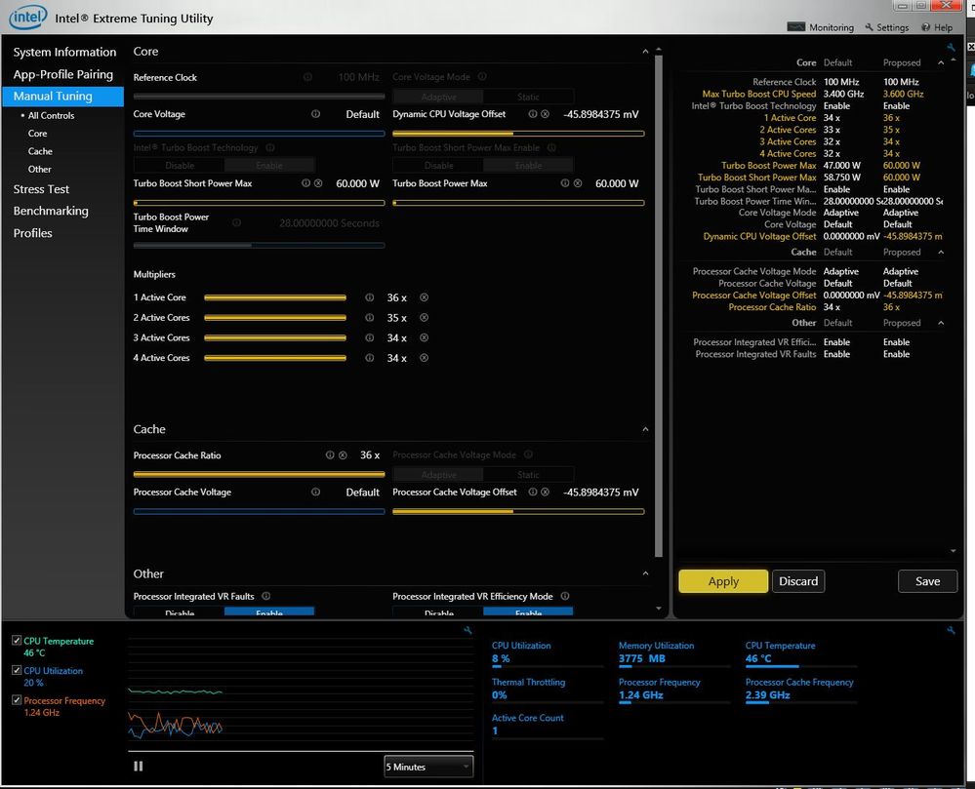Image resolution: width=975 pixels, height=789 pixels.
Task: Reset Processor Cache Ratio with X icon
Action: click(x=342, y=455)
